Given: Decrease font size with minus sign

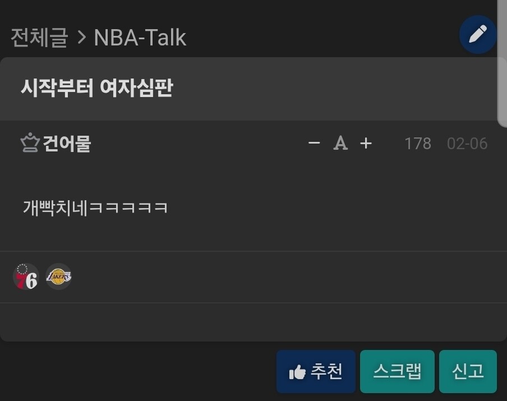Looking at the screenshot, I should click(x=314, y=142).
